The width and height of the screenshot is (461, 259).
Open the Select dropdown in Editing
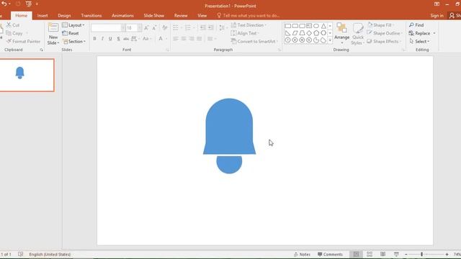[419, 42]
